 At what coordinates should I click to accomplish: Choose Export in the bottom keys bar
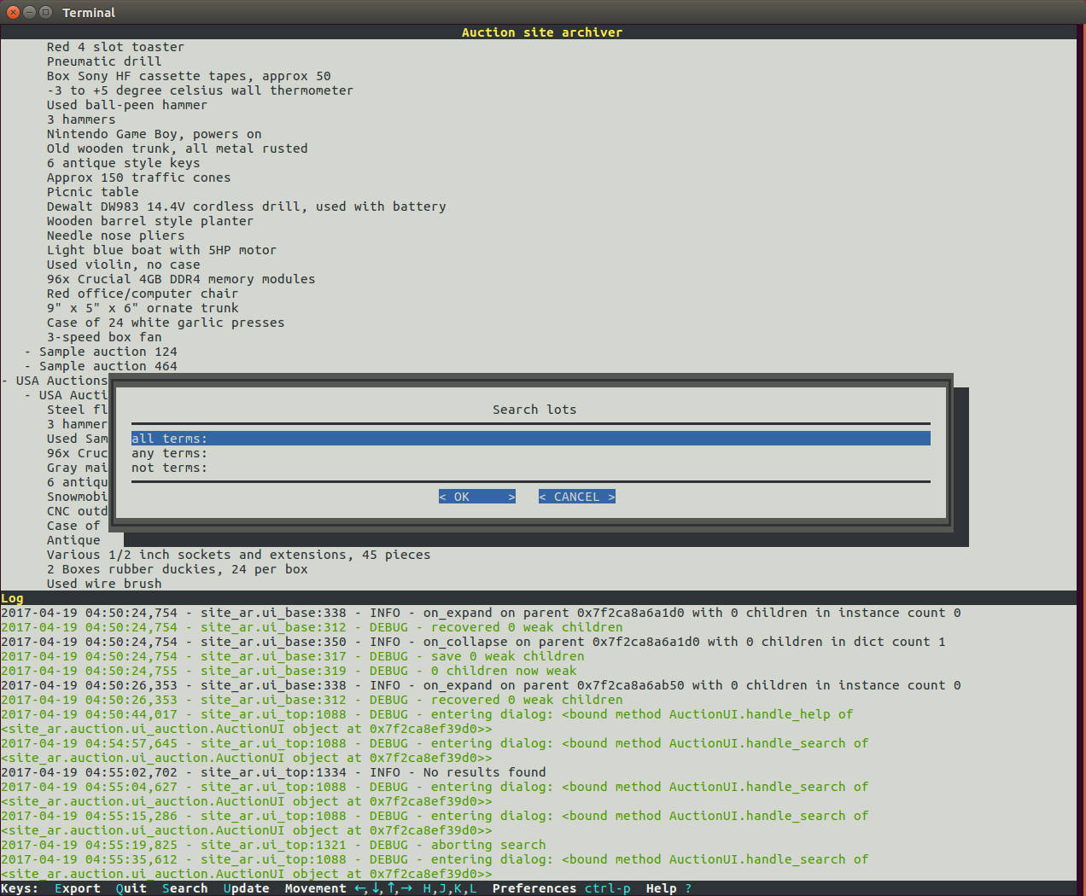tap(78, 888)
